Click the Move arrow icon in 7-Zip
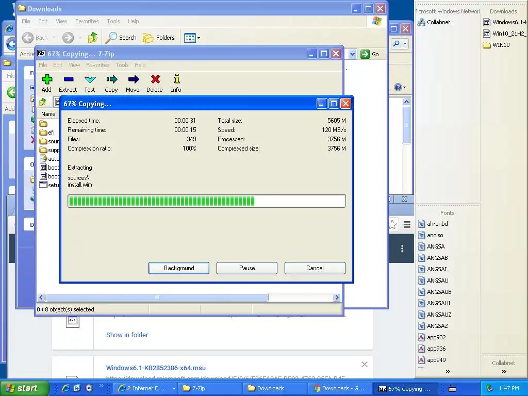Viewport: 528px width, 396px height. pos(134,79)
